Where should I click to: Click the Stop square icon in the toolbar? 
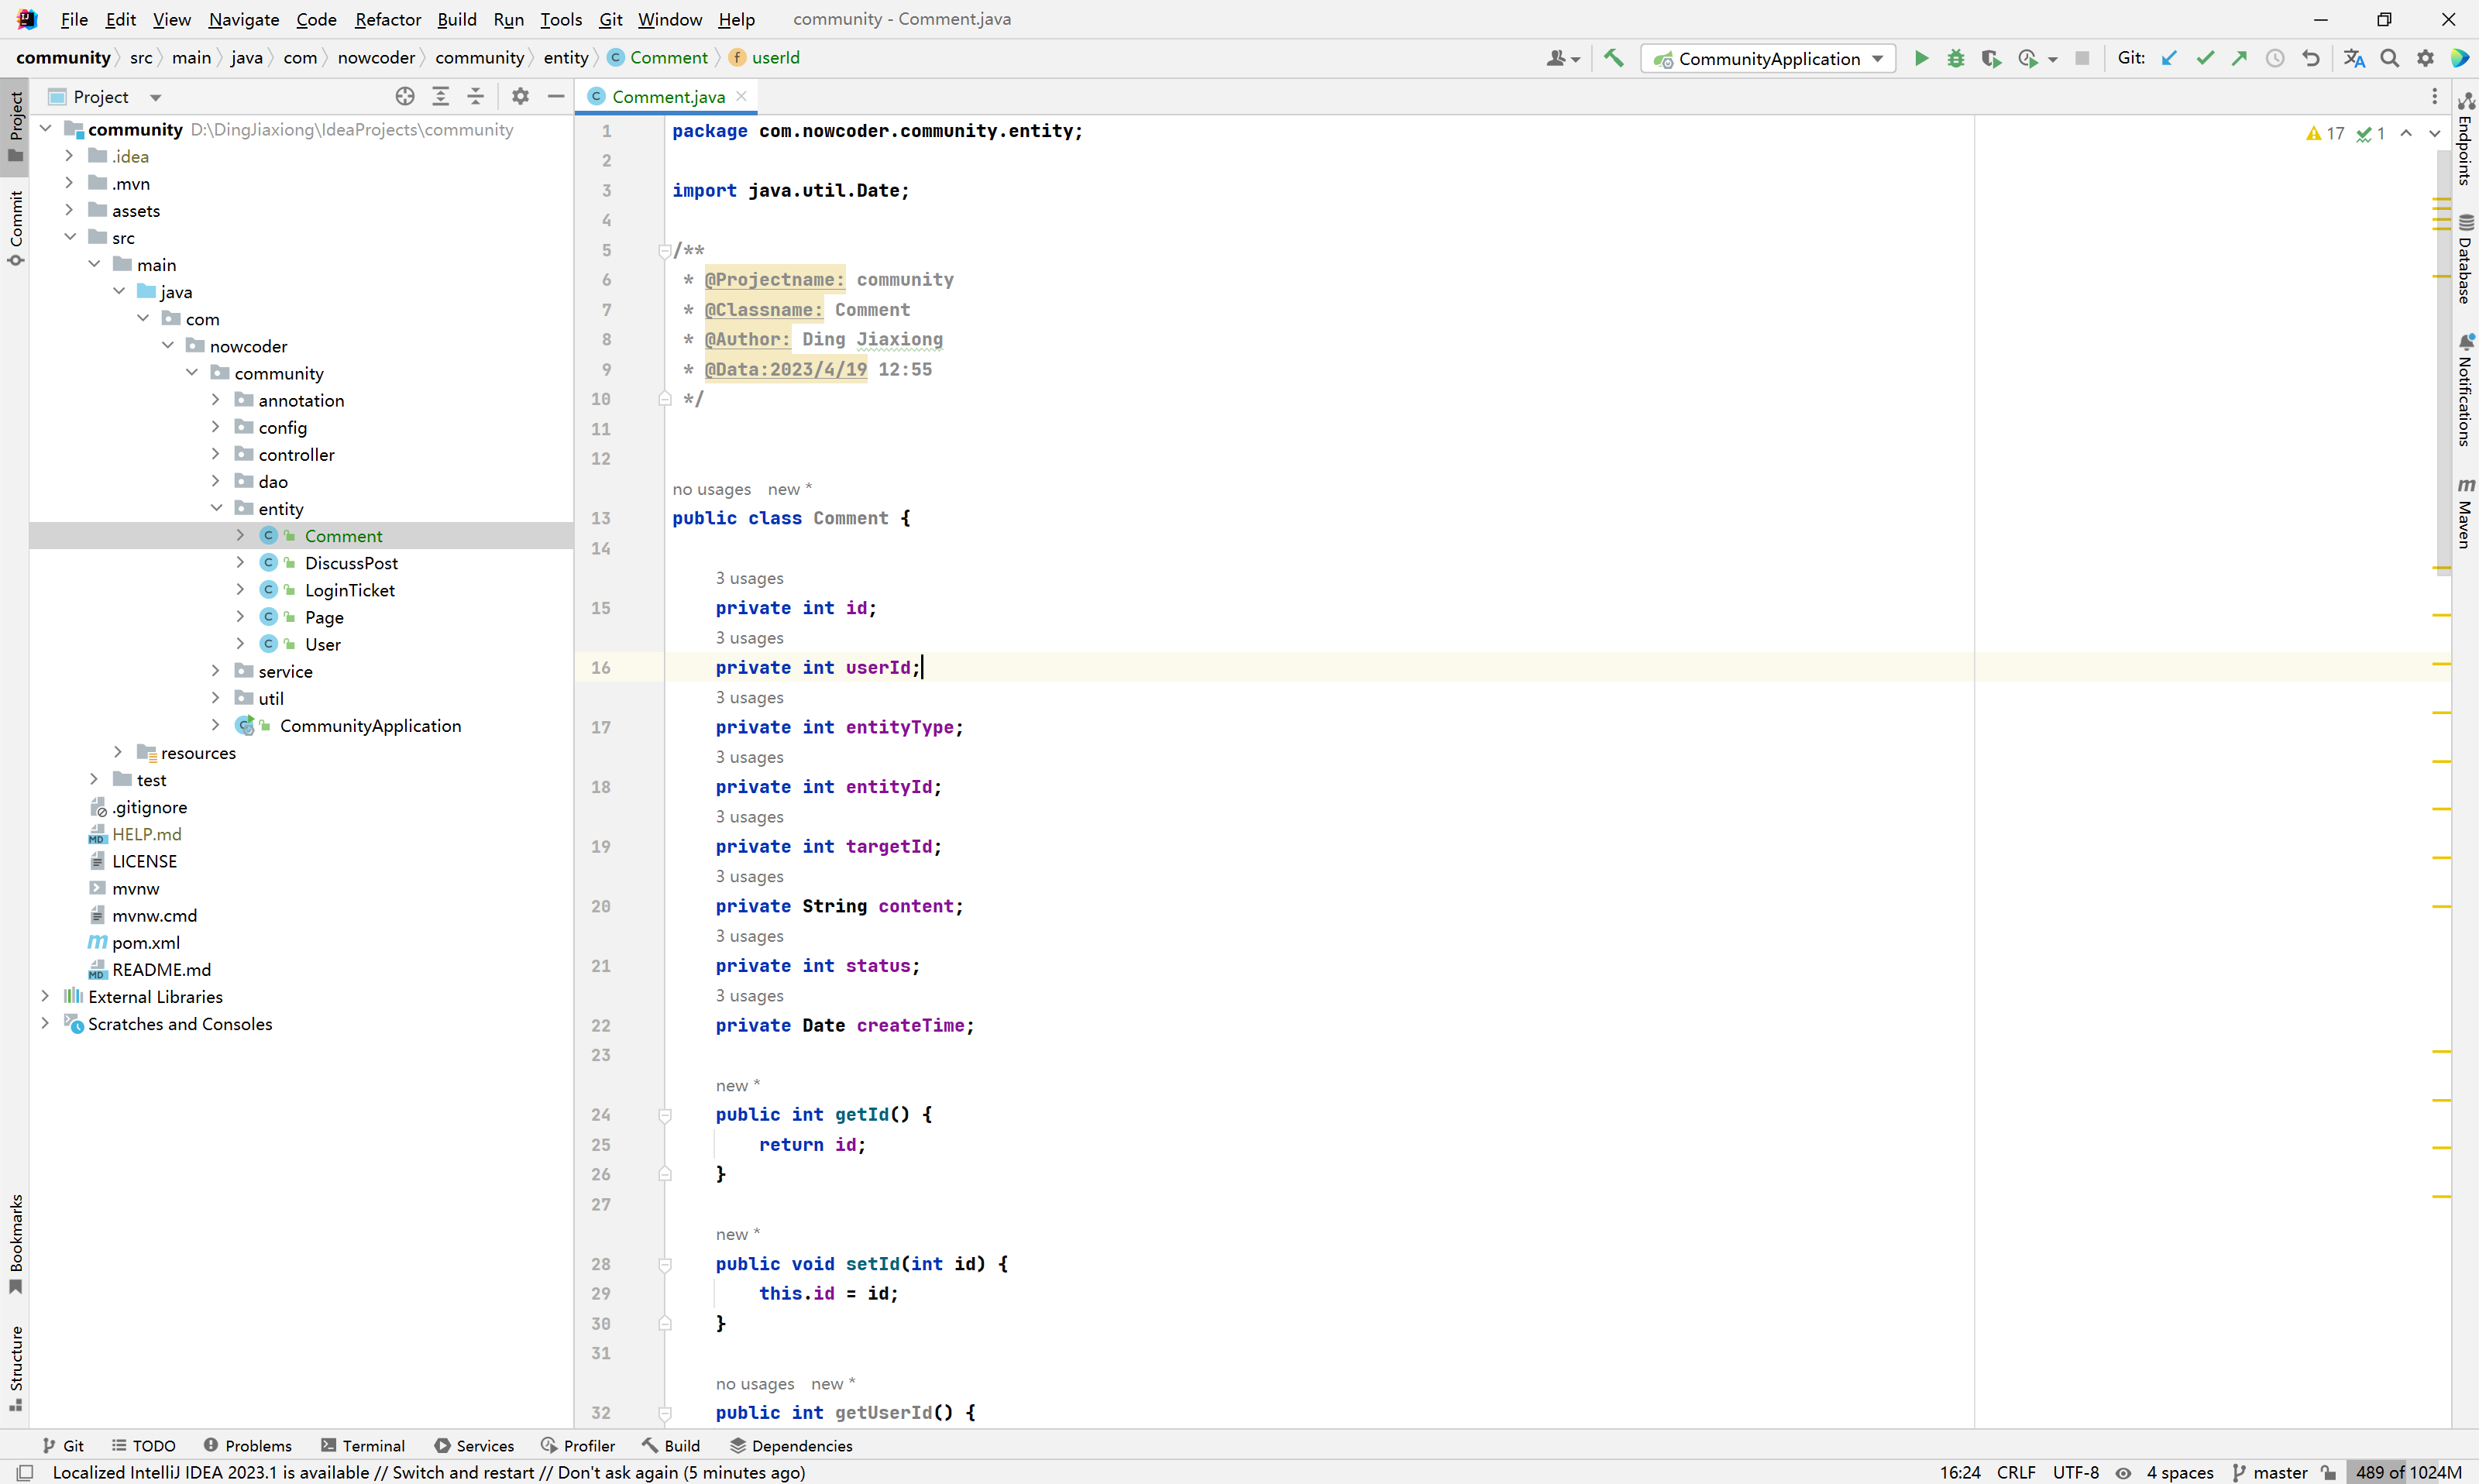[2081, 58]
